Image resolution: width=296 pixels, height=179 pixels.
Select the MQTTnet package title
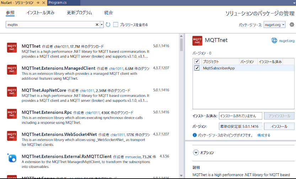pos(31,46)
